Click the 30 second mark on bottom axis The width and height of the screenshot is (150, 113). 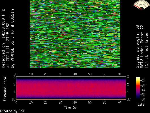pos(60,102)
